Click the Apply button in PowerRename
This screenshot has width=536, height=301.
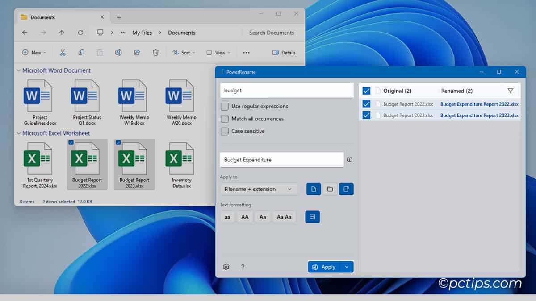click(x=324, y=267)
